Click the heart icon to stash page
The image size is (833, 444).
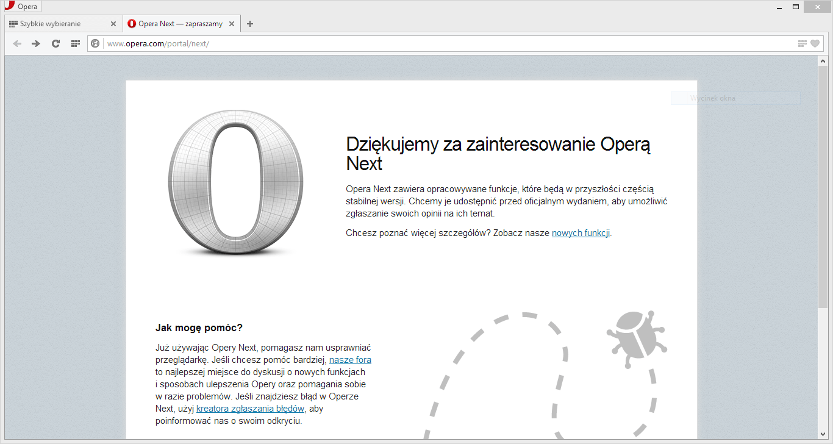pos(815,43)
